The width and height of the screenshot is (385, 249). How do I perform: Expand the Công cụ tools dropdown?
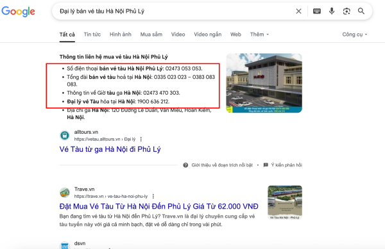(x=355, y=35)
